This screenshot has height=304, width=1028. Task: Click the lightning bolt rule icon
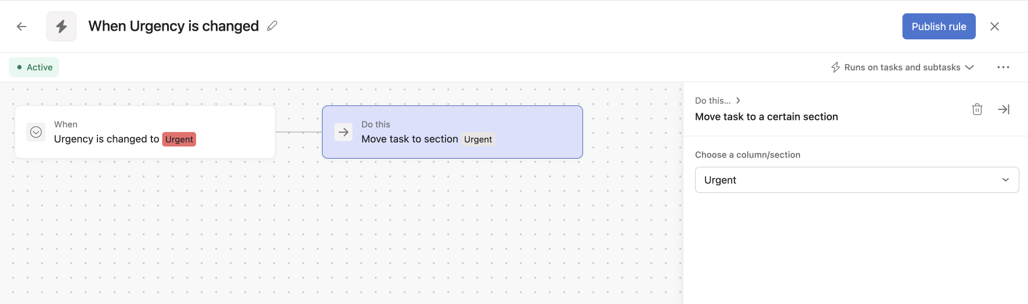tap(61, 27)
